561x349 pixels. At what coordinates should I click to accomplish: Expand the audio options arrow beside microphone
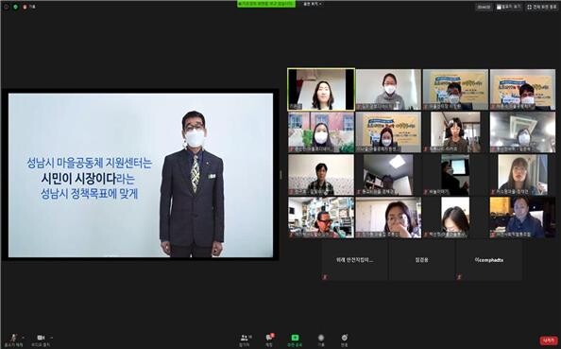pos(24,338)
